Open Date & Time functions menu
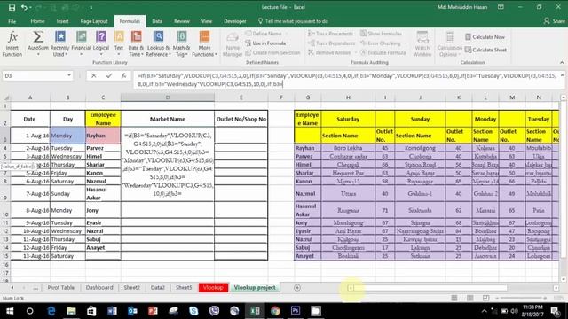 pos(136,43)
